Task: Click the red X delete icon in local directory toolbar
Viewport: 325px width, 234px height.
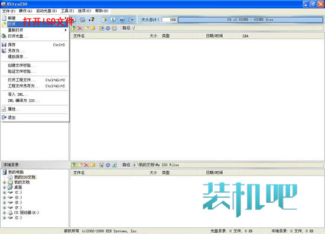Action: (86, 165)
